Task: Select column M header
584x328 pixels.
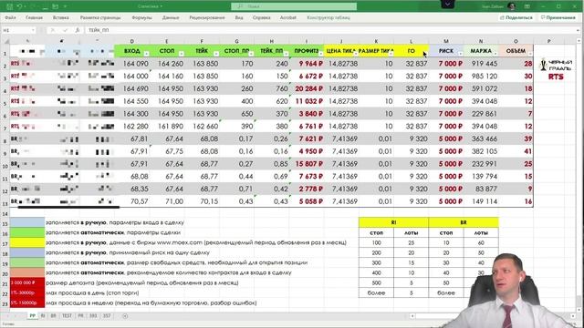Action: coord(446,41)
